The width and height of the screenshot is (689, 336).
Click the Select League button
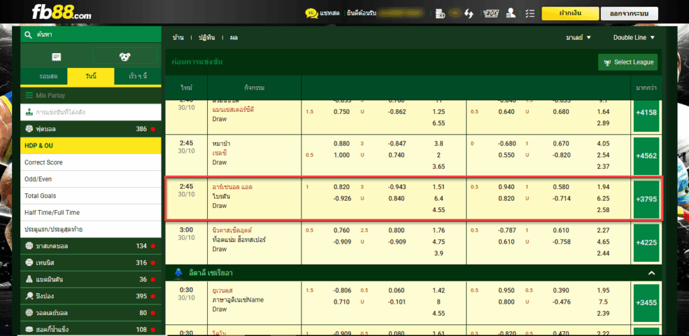(628, 63)
